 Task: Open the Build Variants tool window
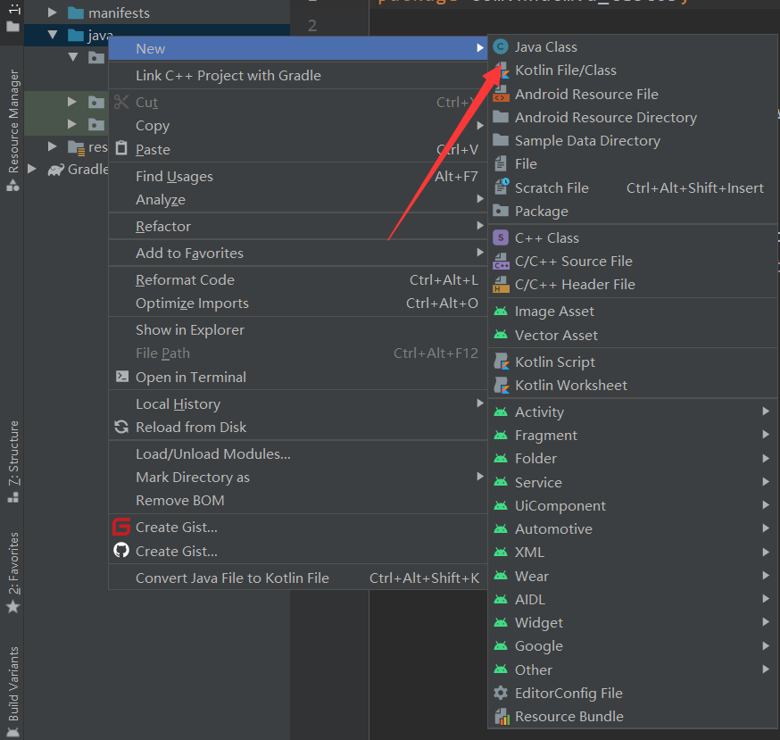[12, 691]
